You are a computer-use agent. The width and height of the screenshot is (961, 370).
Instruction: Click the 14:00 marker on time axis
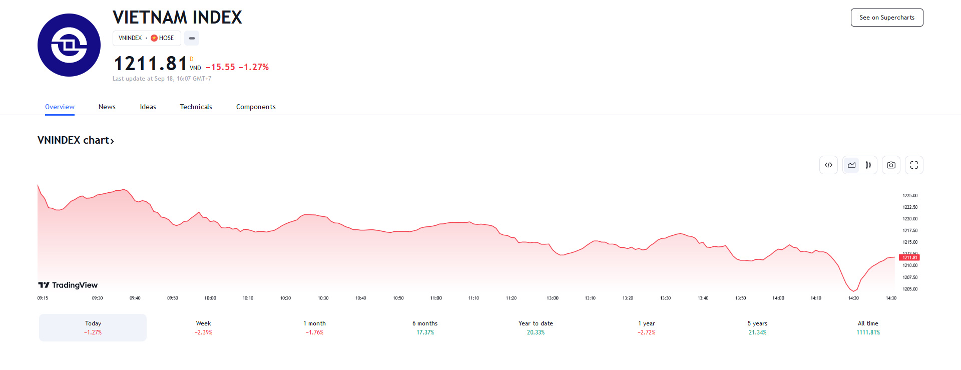778,298
